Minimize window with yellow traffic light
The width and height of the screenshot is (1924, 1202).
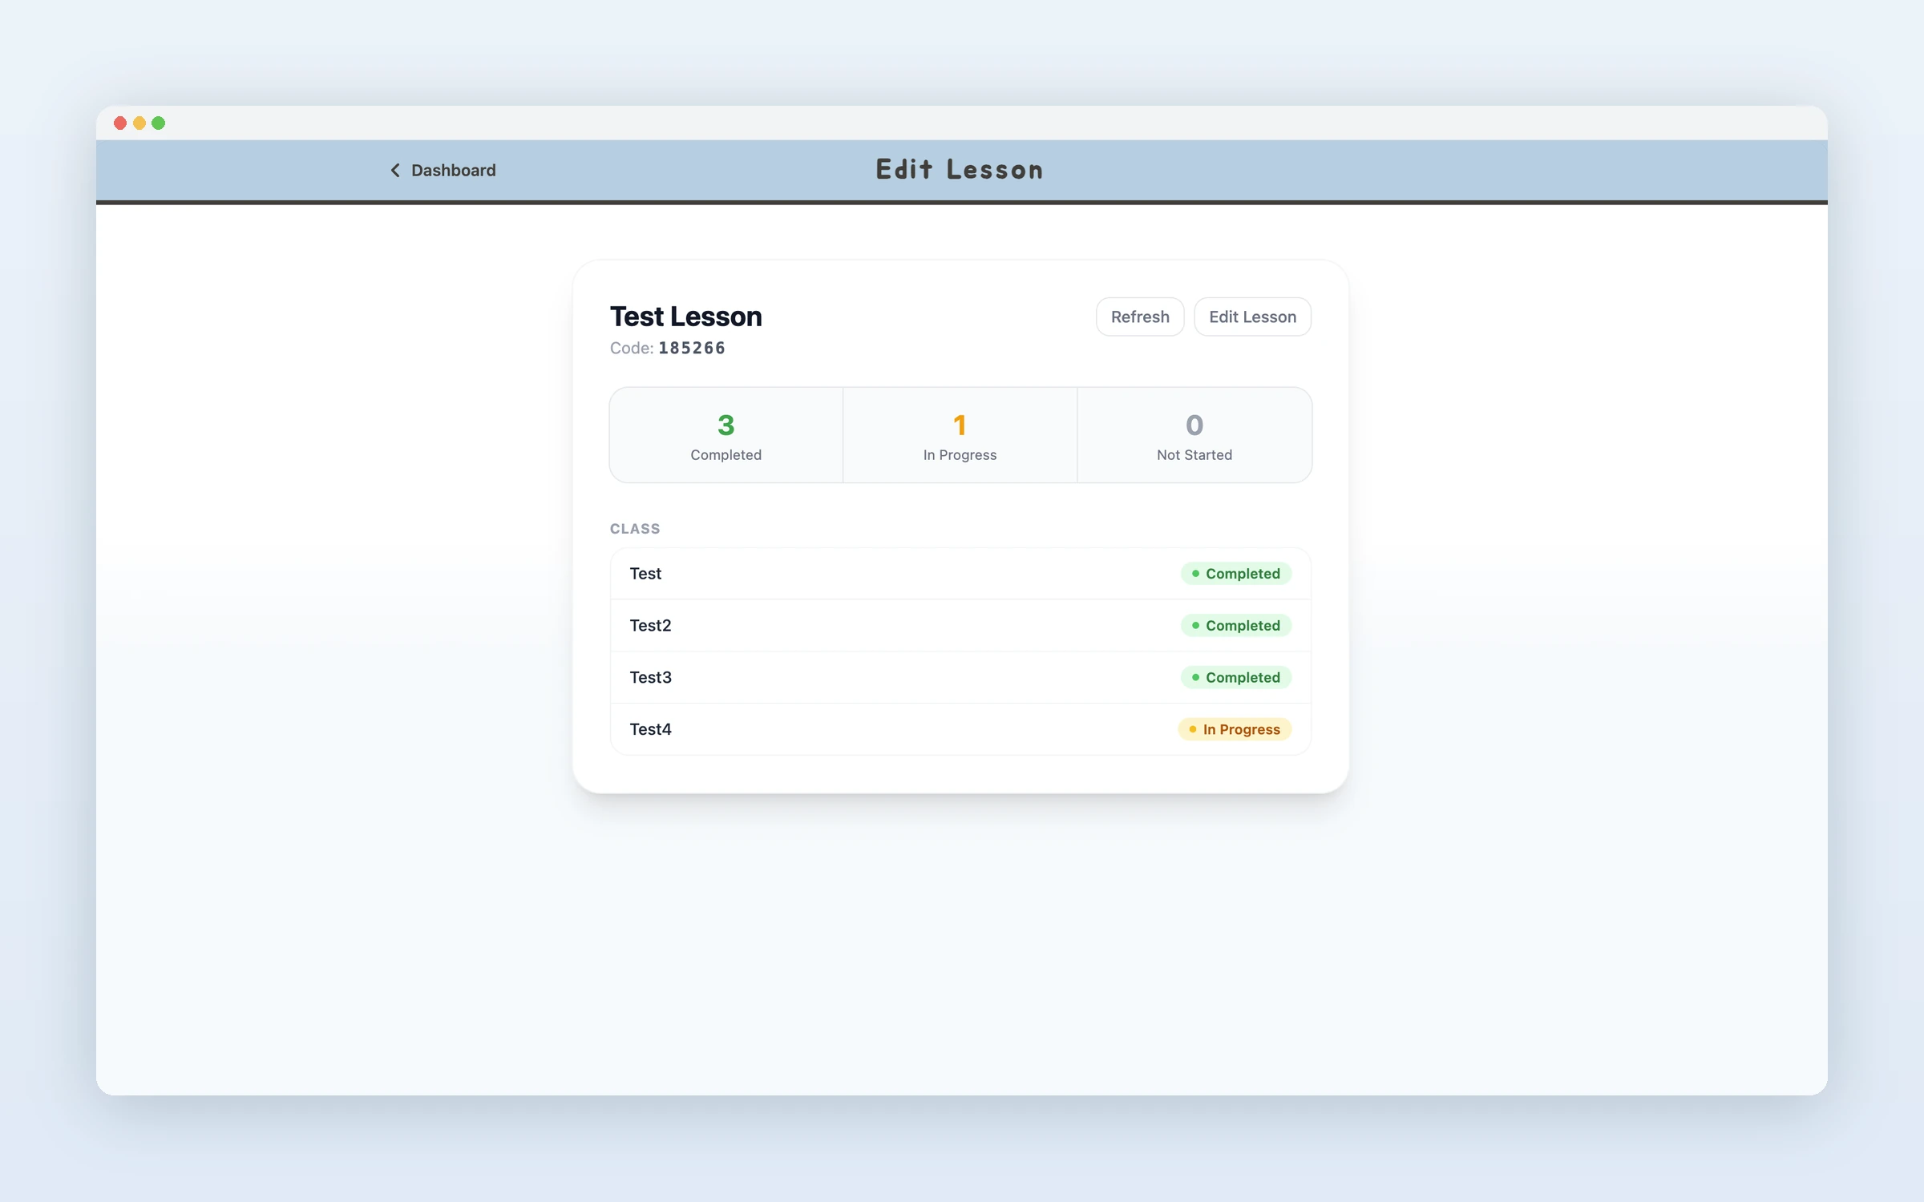(139, 123)
